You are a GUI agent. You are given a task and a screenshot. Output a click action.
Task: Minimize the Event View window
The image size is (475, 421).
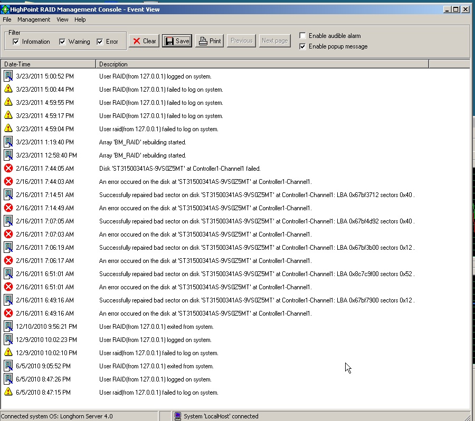[x=447, y=9]
